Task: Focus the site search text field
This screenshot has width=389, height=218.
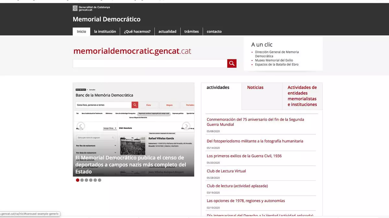Action: pos(150,64)
